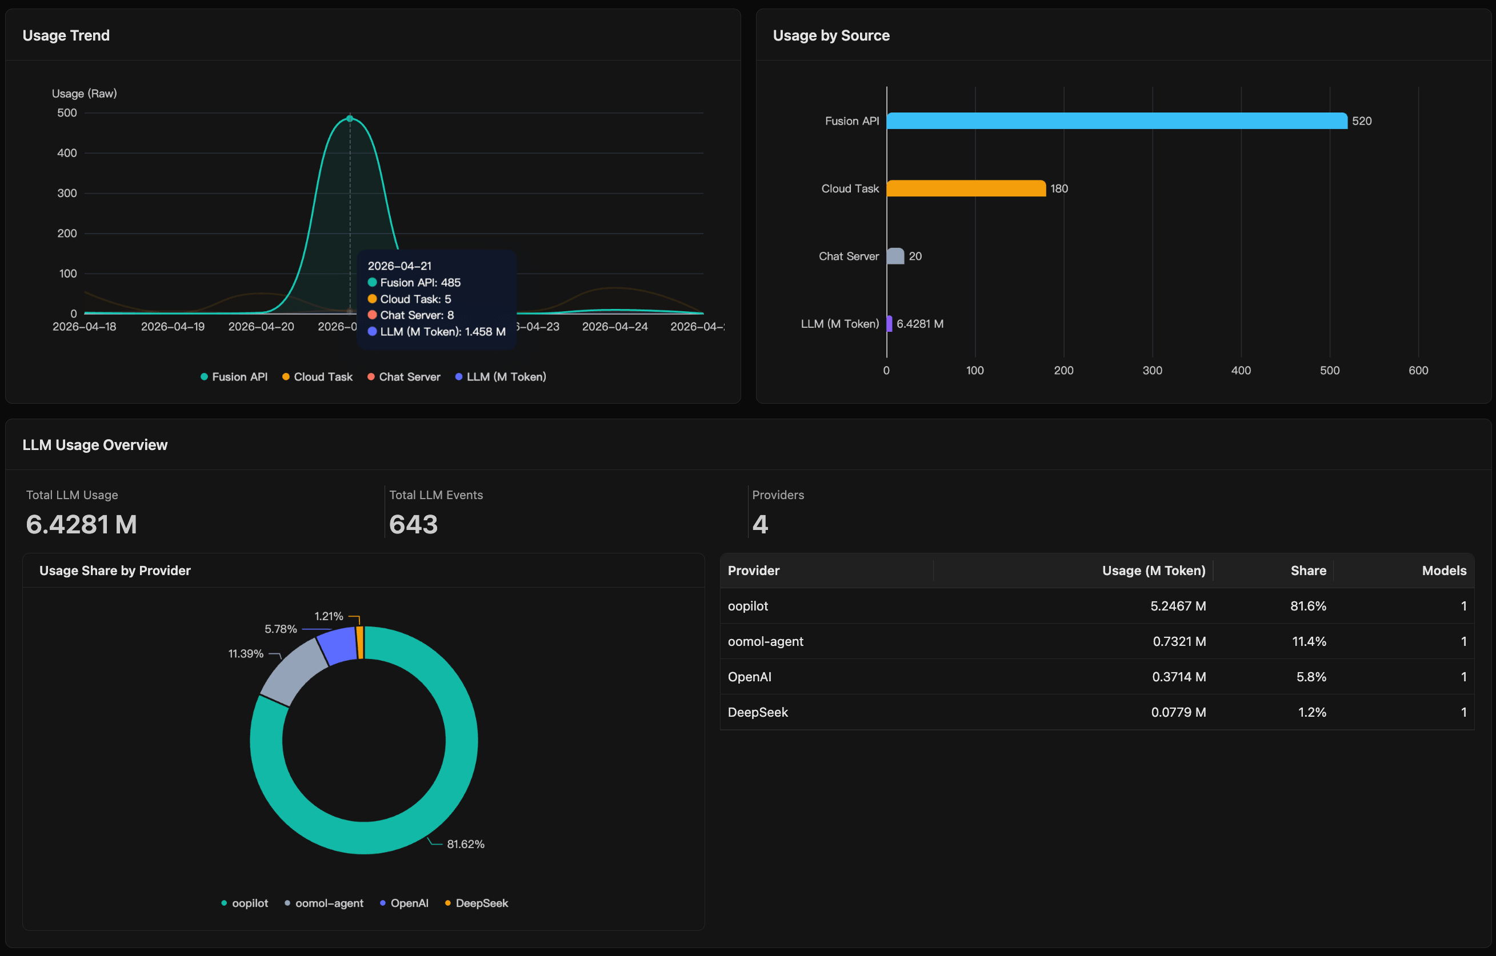Screen dimensions: 1496x956
Task: Select the oomol-agent provider row
Action: [1097, 641]
